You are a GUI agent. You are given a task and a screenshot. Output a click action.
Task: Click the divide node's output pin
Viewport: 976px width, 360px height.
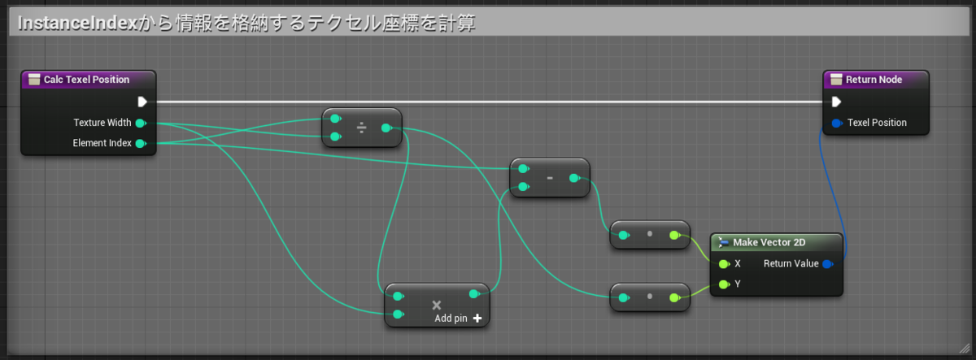pos(387,128)
